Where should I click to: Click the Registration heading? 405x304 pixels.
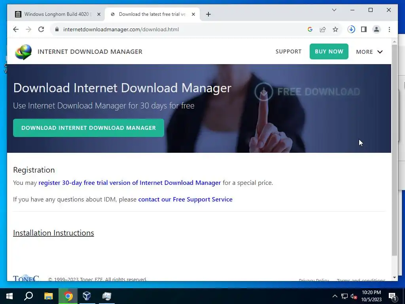coord(34,170)
